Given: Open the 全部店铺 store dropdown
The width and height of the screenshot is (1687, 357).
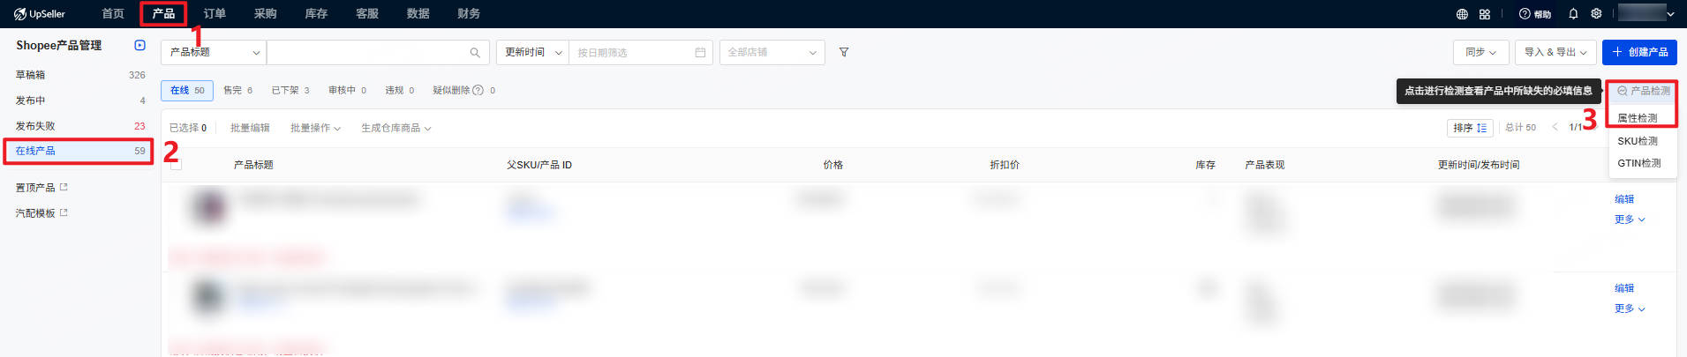Looking at the screenshot, I should pyautogui.click(x=772, y=53).
